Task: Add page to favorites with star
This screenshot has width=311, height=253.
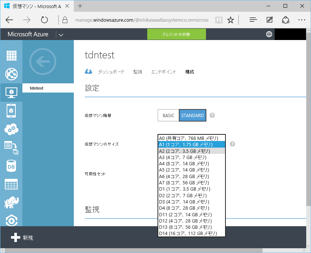Action: coord(231,20)
